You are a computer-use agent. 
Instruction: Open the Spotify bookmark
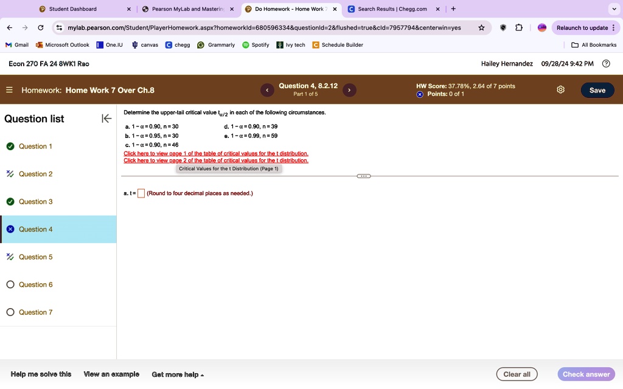click(x=256, y=45)
